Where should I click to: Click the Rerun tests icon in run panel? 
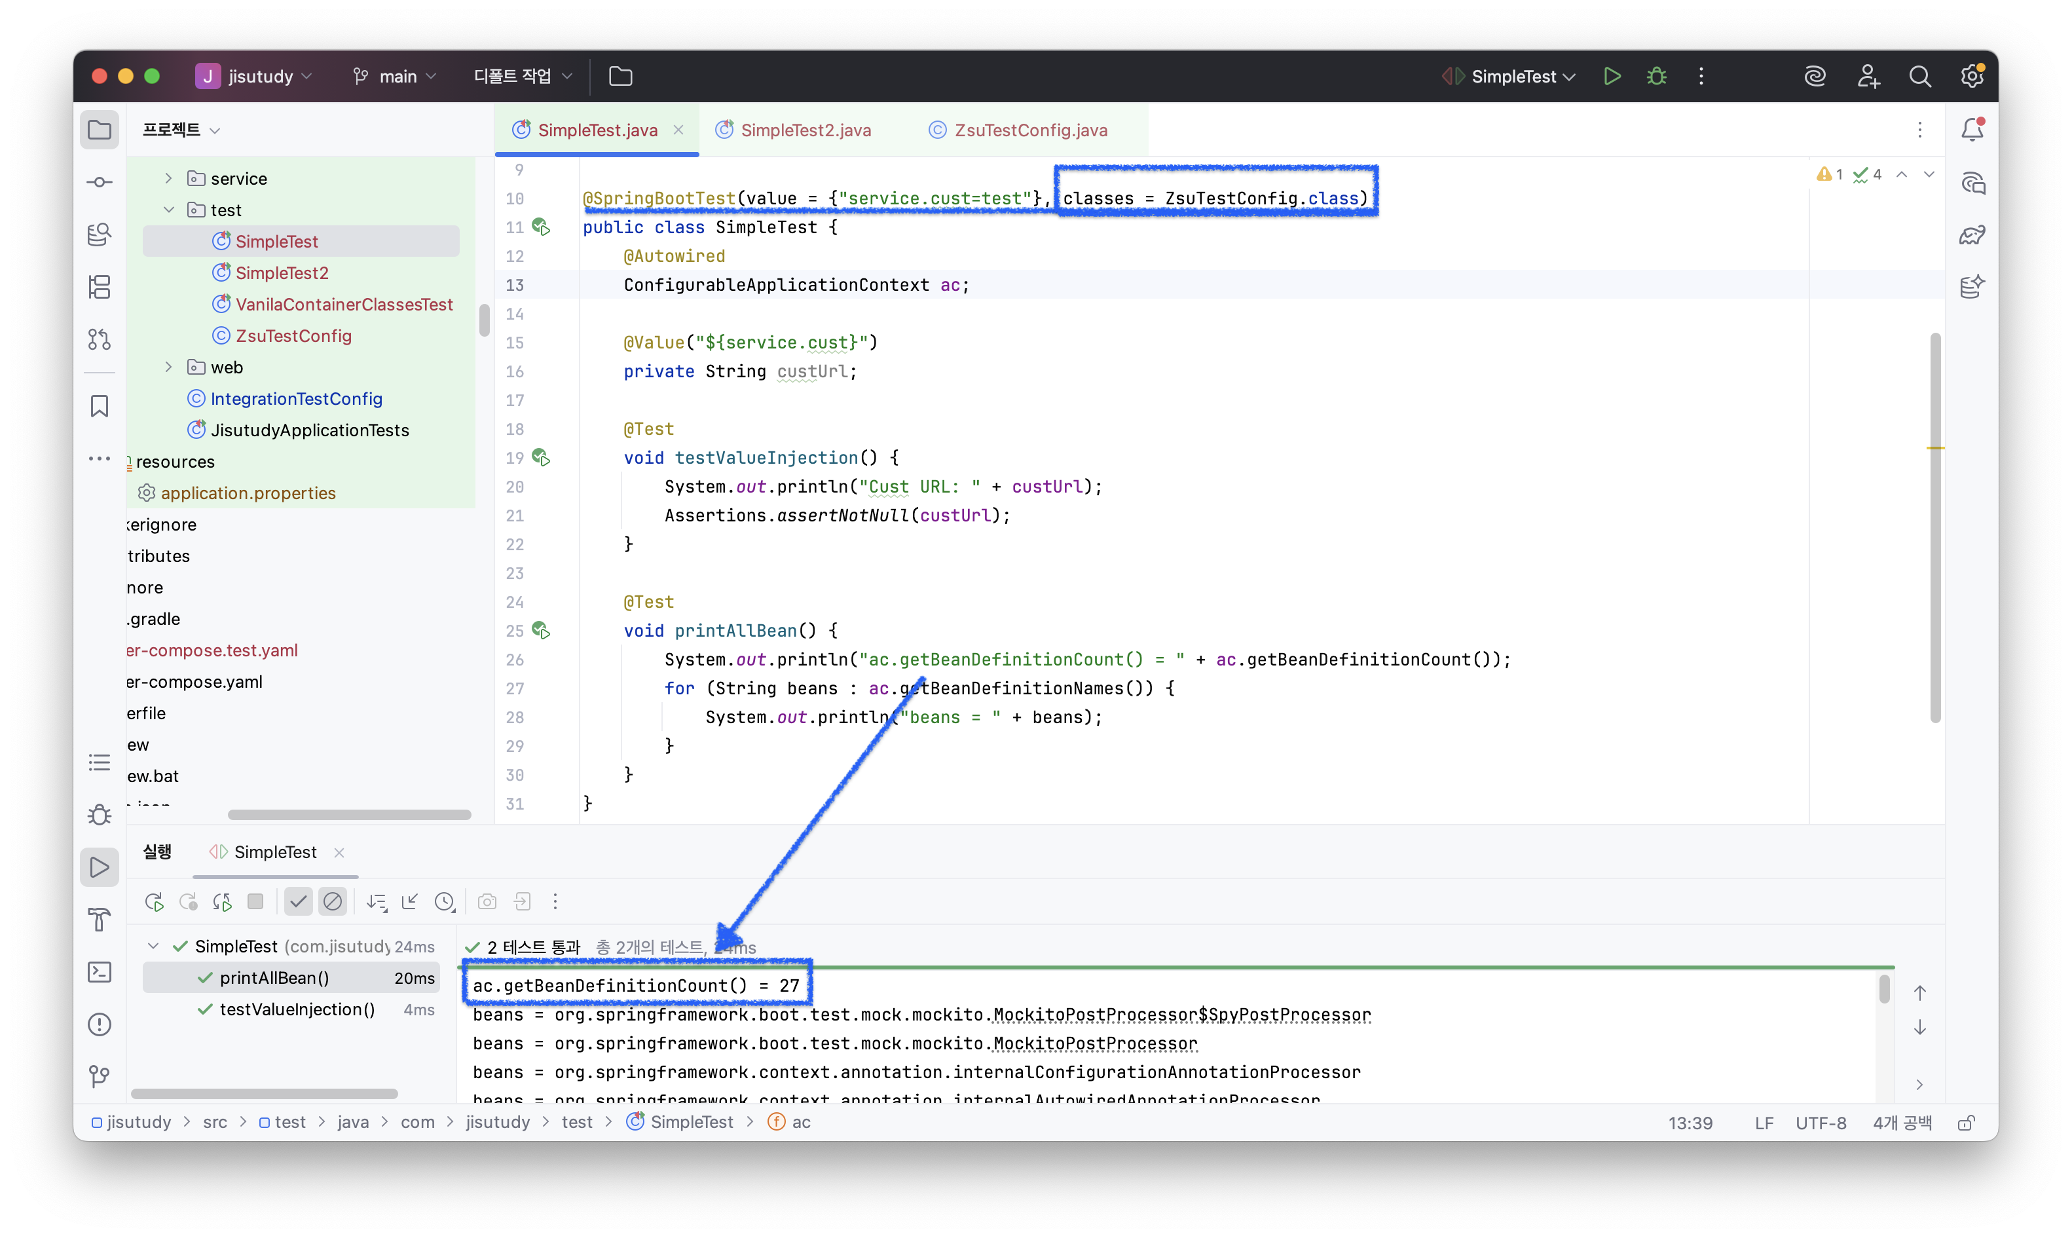tap(155, 901)
